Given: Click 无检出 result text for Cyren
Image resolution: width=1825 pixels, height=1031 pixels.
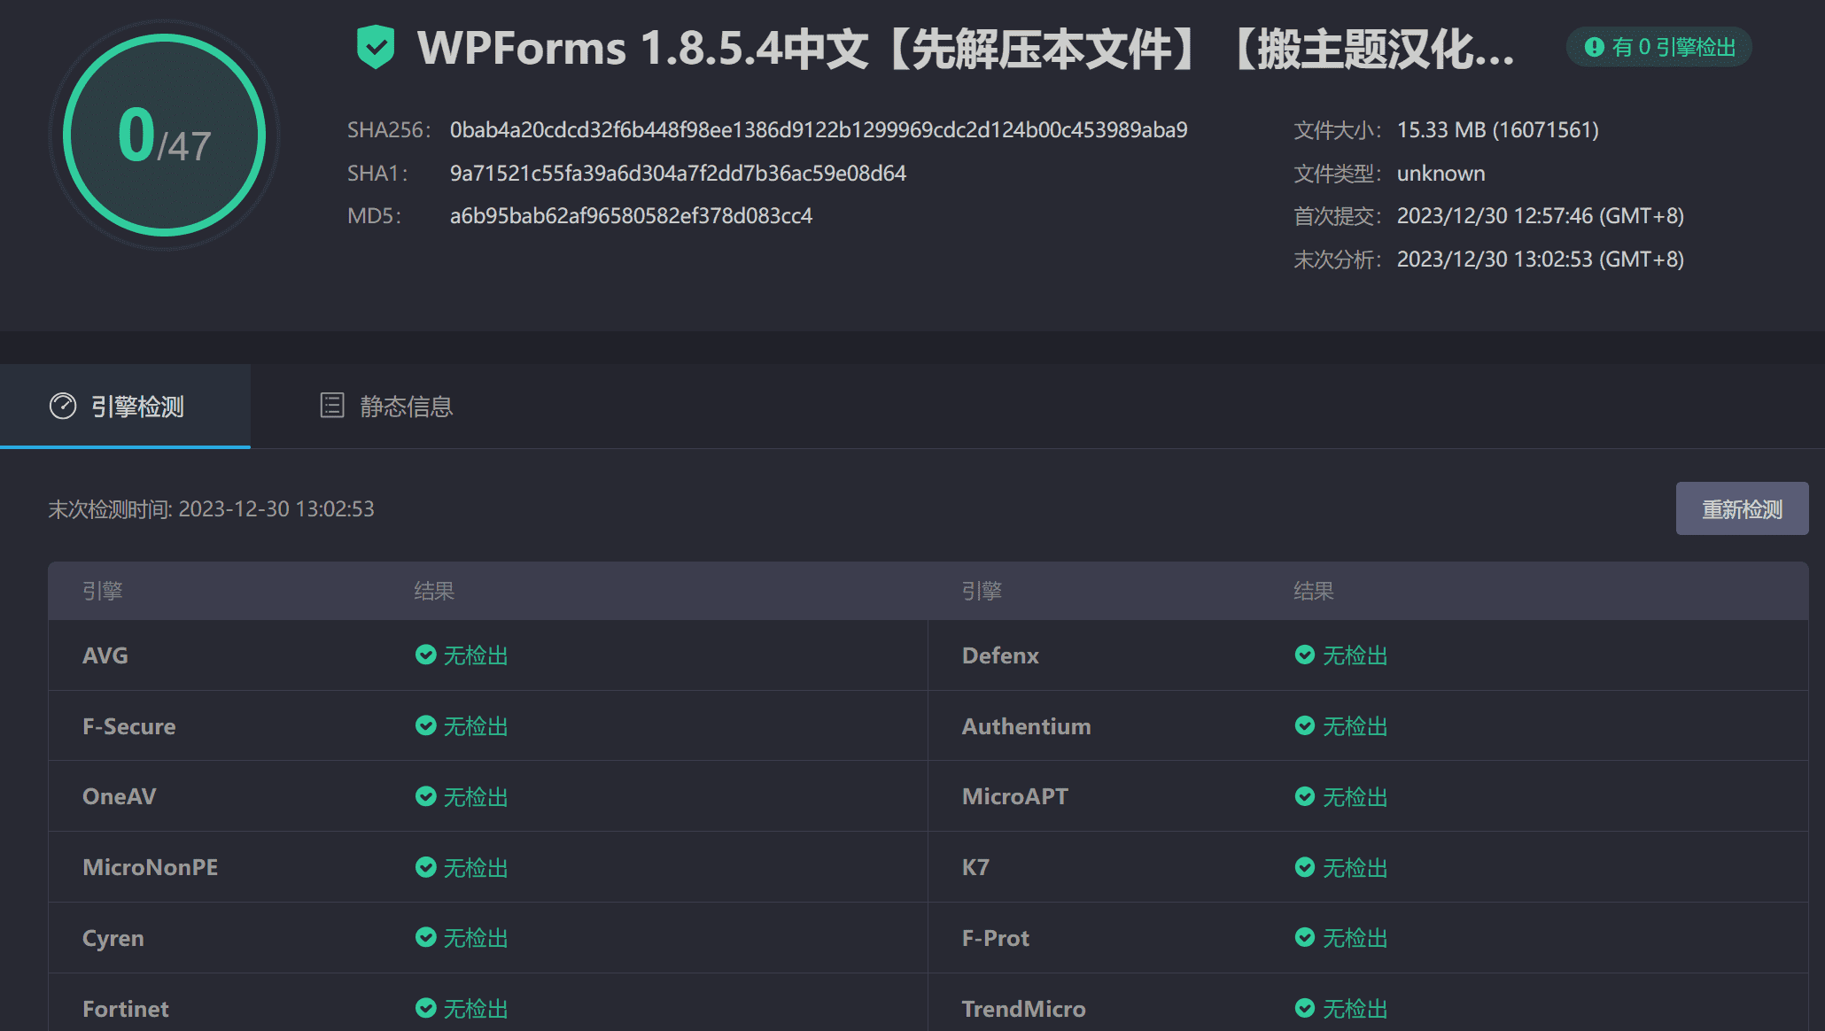Looking at the screenshot, I should pos(476,938).
